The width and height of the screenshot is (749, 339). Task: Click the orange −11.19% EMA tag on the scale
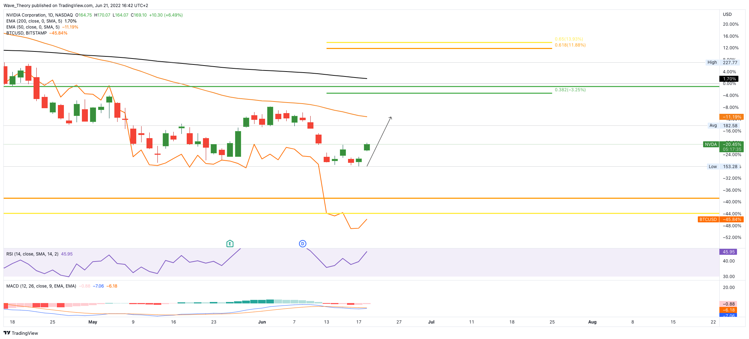pyautogui.click(x=731, y=117)
